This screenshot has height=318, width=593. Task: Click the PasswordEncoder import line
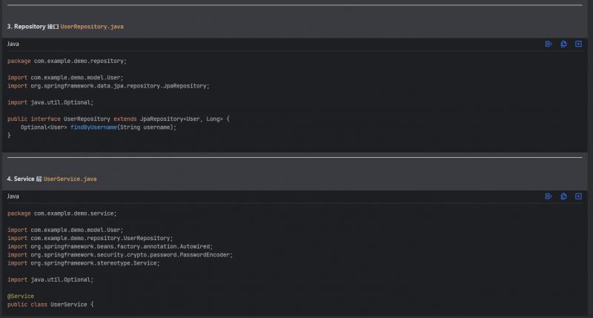pos(120,254)
